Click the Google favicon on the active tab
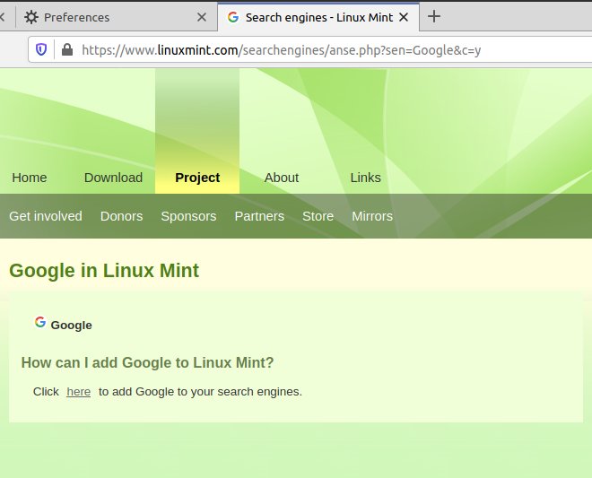This screenshot has width=592, height=478. [x=233, y=17]
